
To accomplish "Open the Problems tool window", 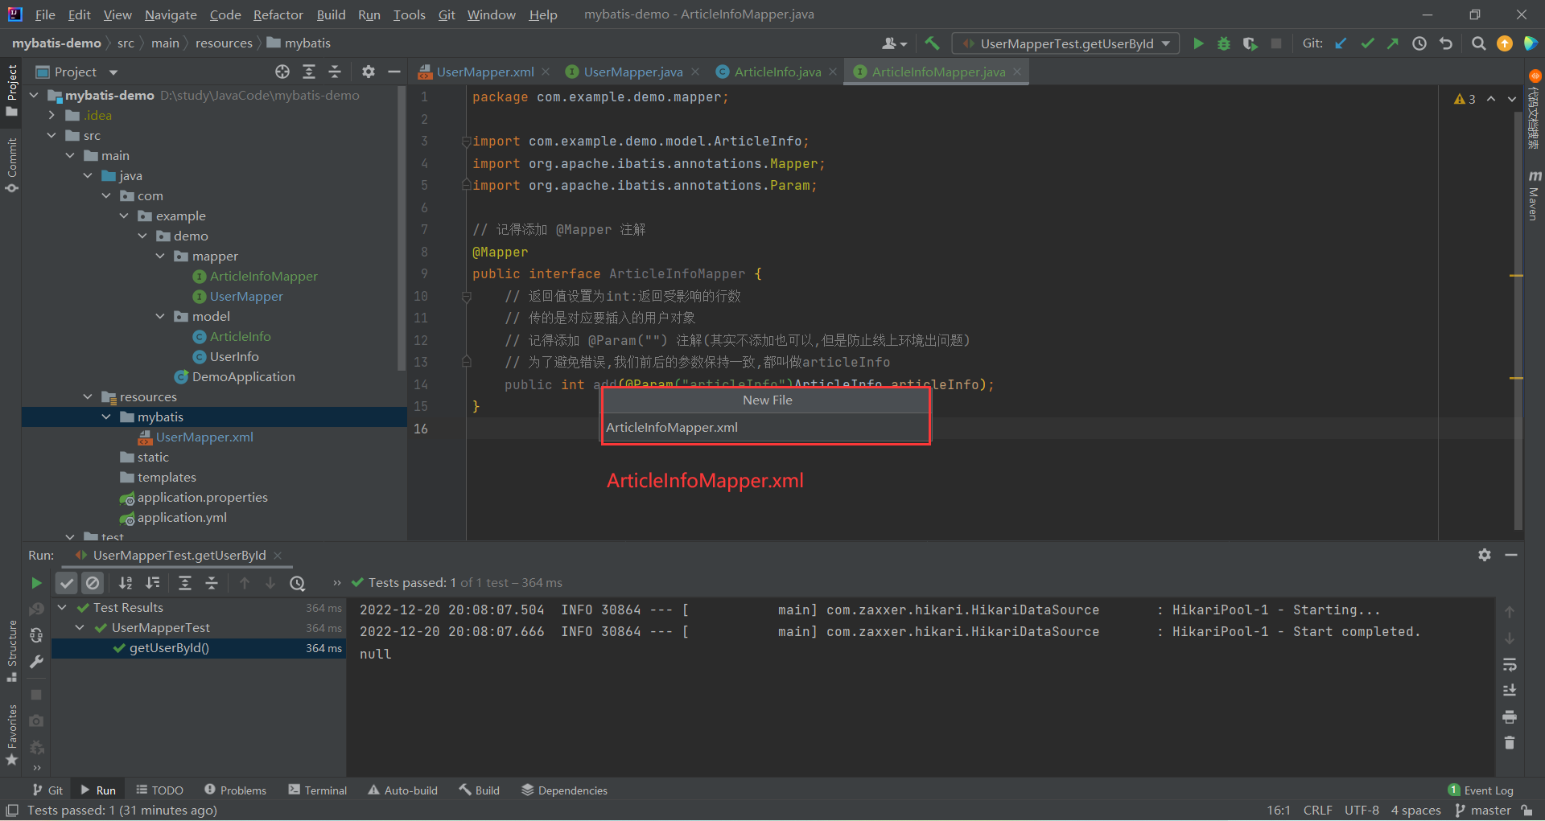I will pyautogui.click(x=235, y=790).
